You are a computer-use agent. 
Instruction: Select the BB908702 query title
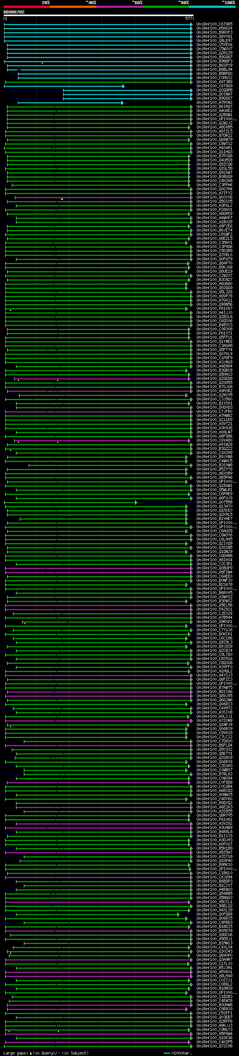pos(14,12)
